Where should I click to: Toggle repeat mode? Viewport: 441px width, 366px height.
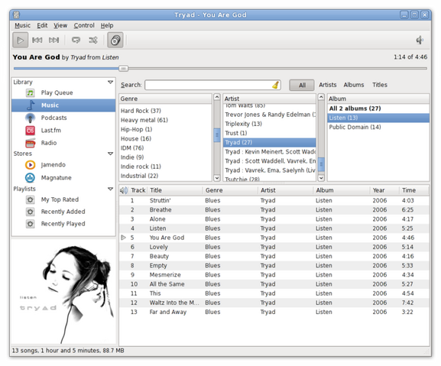[76, 40]
